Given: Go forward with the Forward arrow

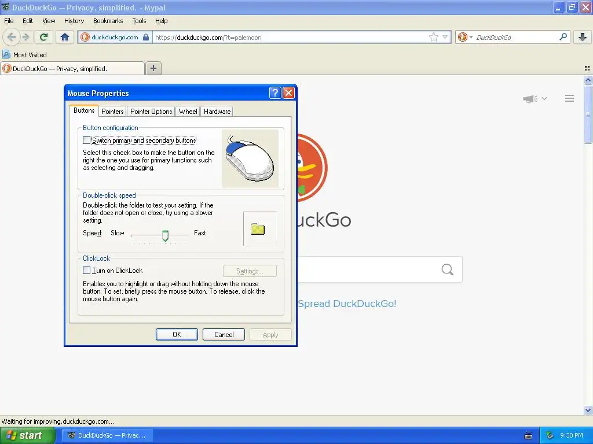Looking at the screenshot, I should click(26, 37).
